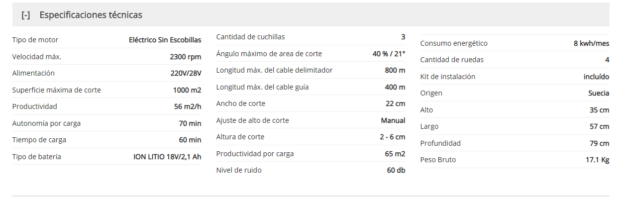Click the Ancho de corte label
The width and height of the screenshot is (622, 197).
[241, 103]
